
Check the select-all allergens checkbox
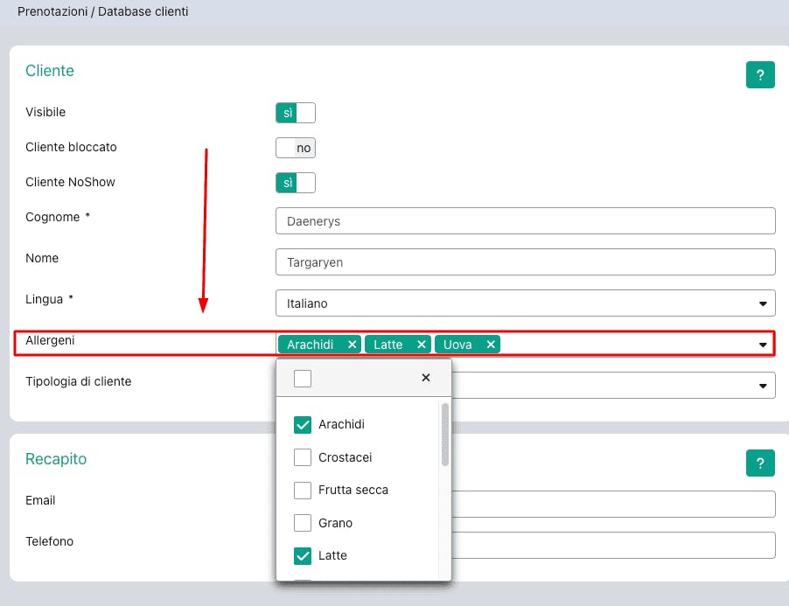coord(303,378)
